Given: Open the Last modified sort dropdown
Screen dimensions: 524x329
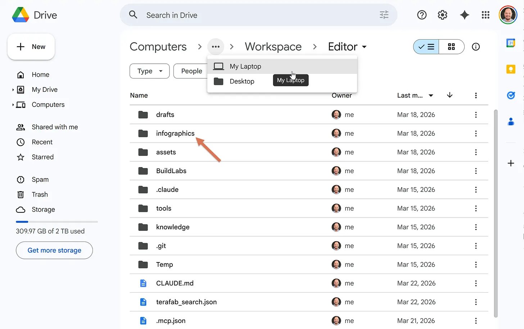Looking at the screenshot, I should click(x=415, y=95).
